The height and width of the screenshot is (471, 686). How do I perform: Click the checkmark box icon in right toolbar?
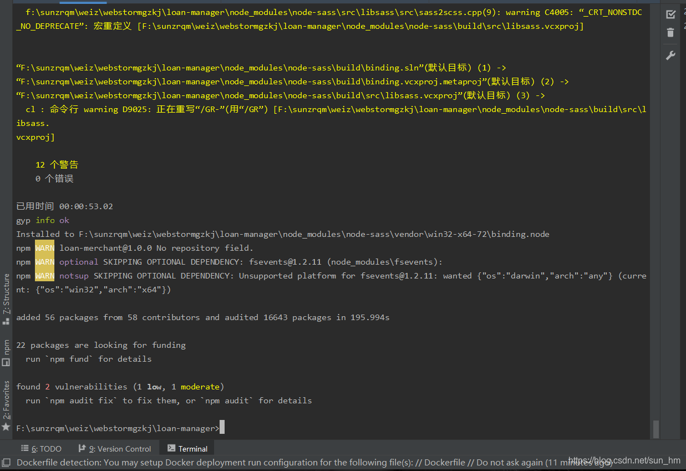tap(670, 14)
